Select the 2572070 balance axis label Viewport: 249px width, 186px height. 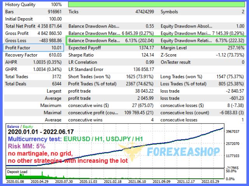pyautogui.click(x=233, y=144)
